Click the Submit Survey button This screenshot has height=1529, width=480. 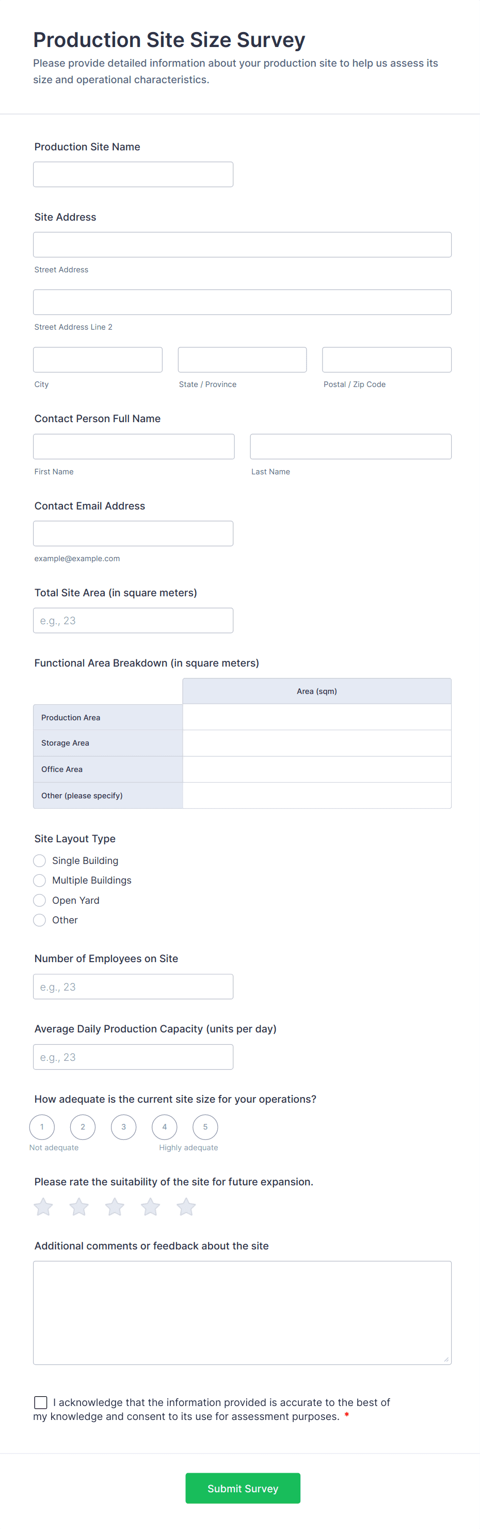click(243, 1488)
